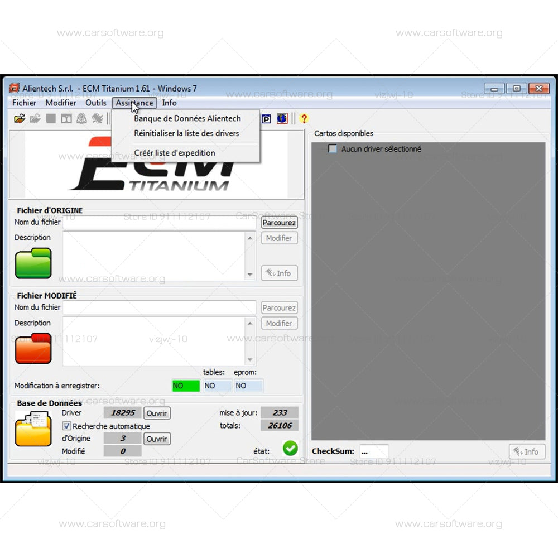558x558 pixels.
Task: Click the Driver count 18295
Action: click(x=122, y=413)
